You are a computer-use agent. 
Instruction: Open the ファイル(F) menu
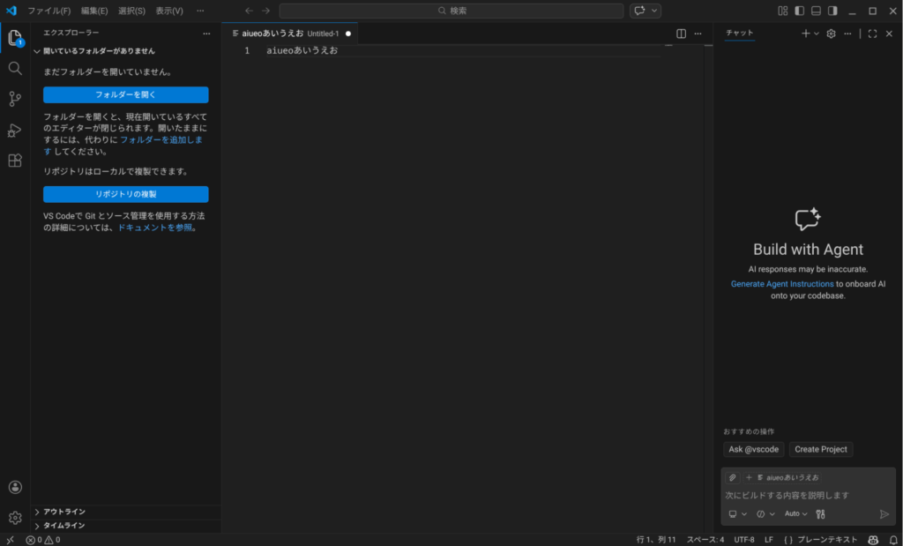tap(49, 11)
